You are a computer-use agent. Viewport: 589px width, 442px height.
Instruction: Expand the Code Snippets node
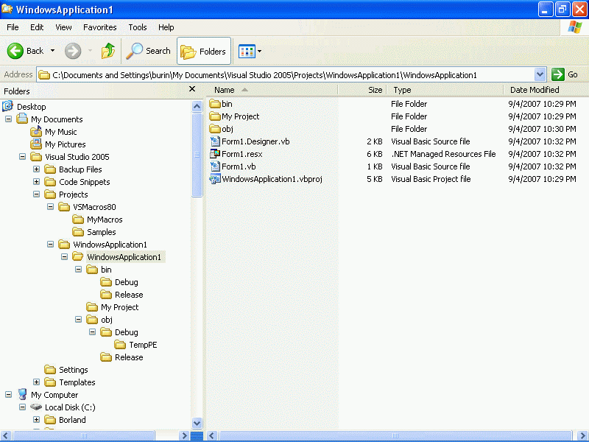click(36, 182)
